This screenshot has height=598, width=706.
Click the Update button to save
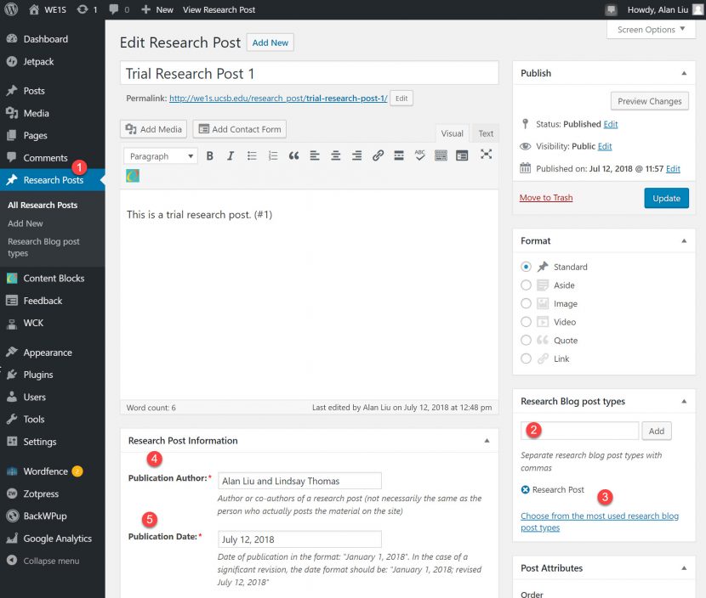click(x=666, y=198)
